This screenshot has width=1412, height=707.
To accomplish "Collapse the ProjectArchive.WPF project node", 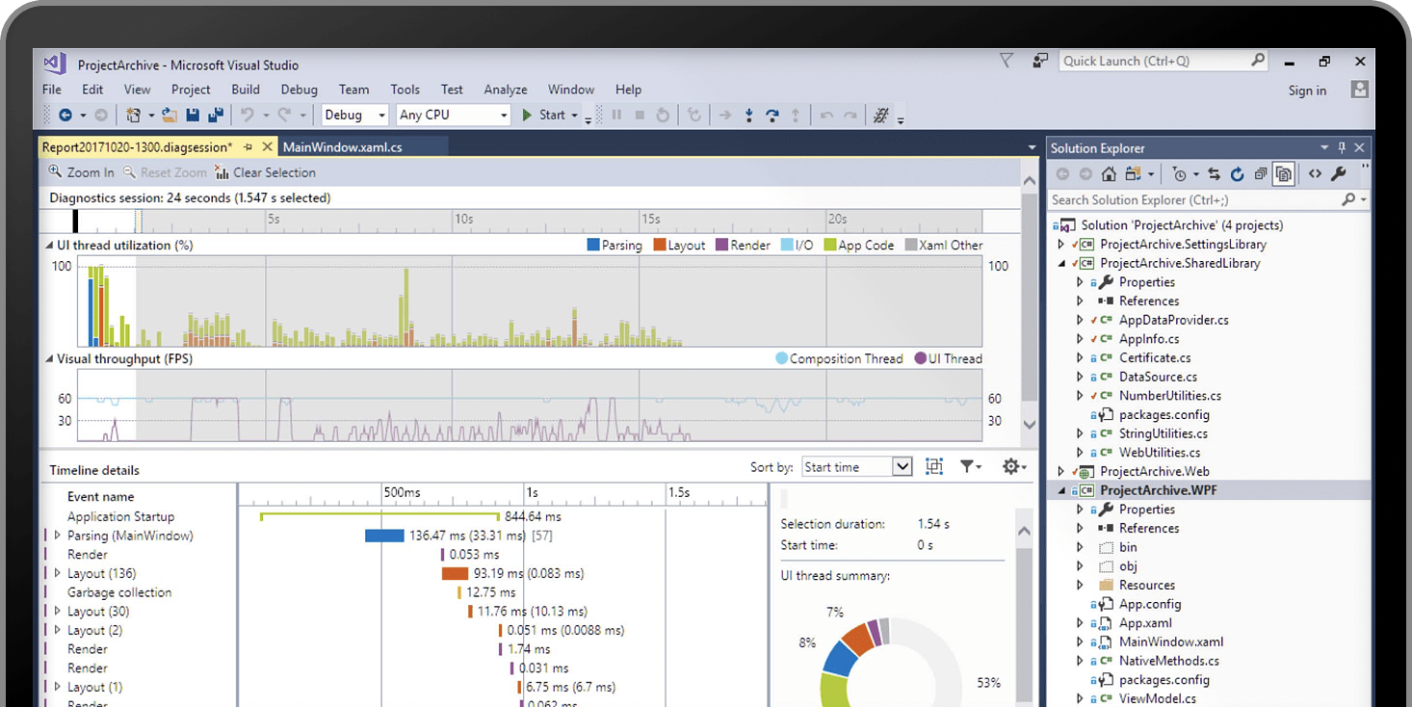I will click(x=1061, y=490).
